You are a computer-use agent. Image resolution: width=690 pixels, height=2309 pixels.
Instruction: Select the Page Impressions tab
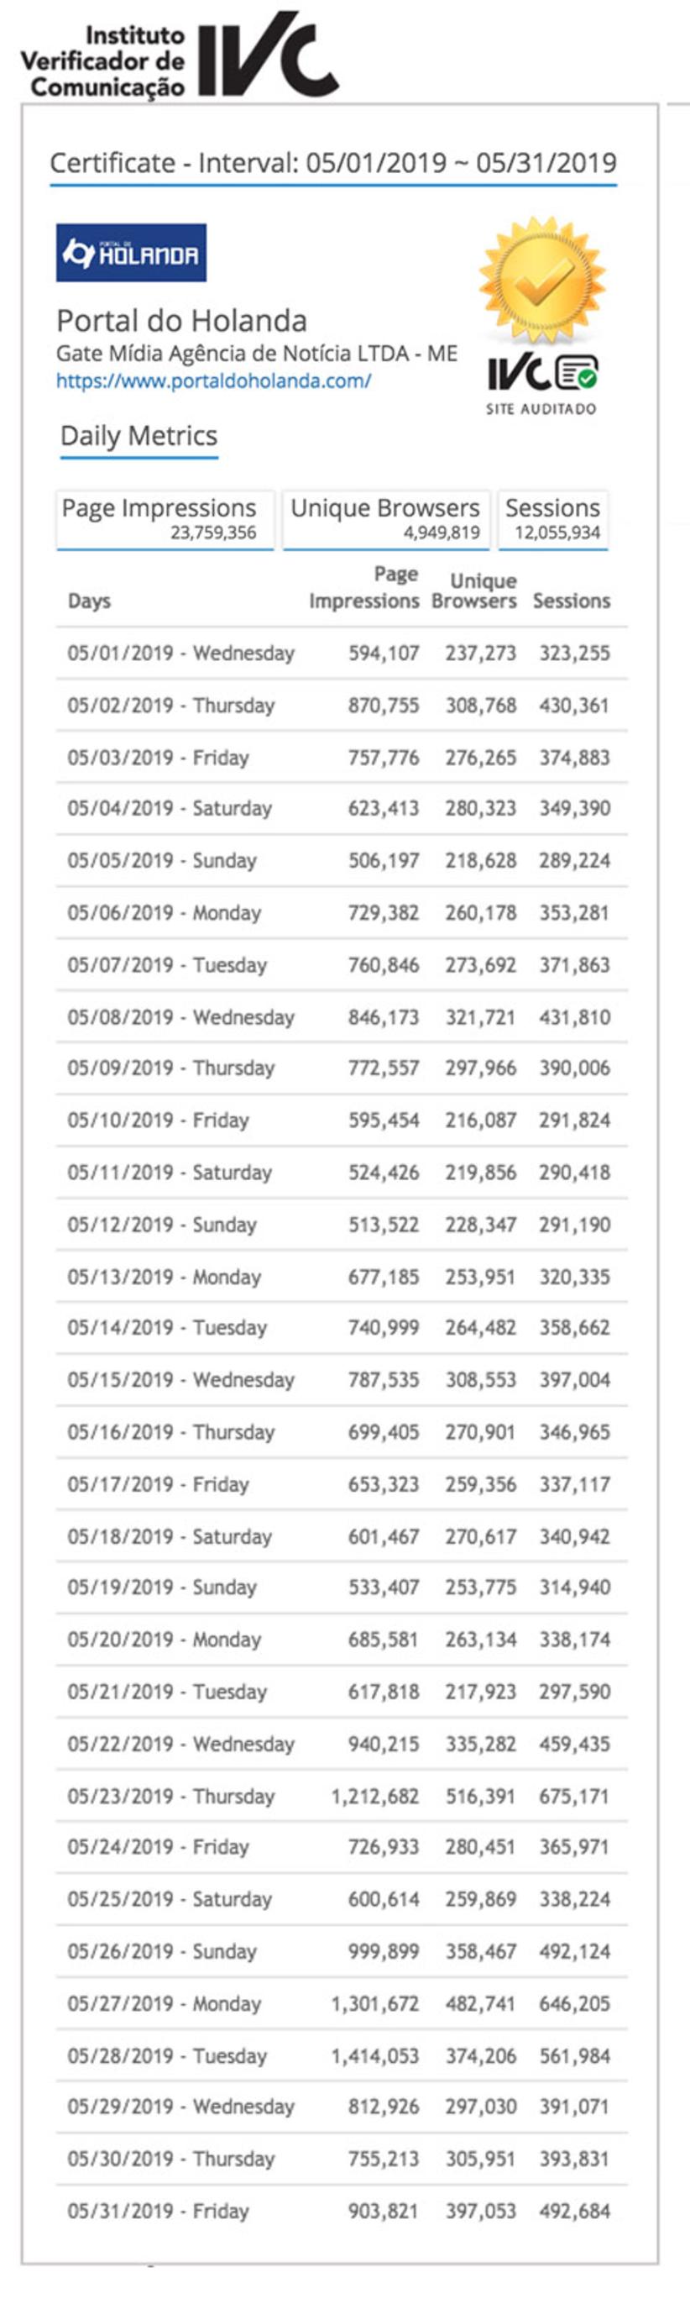[165, 518]
